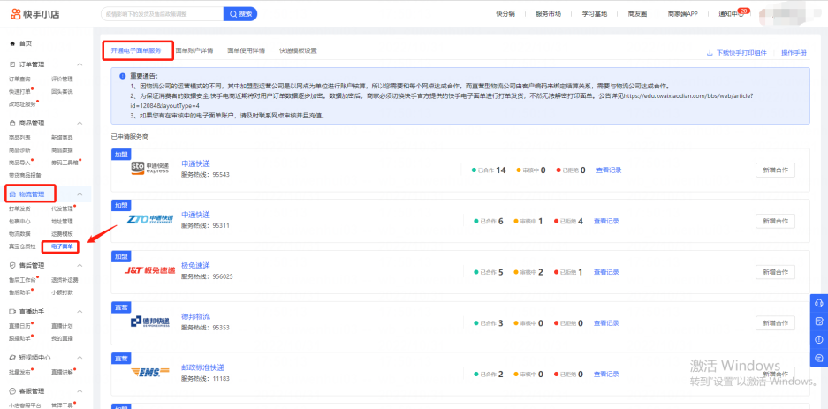Open the edit feedback floating icon
The height and width of the screenshot is (409, 828).
818,321
